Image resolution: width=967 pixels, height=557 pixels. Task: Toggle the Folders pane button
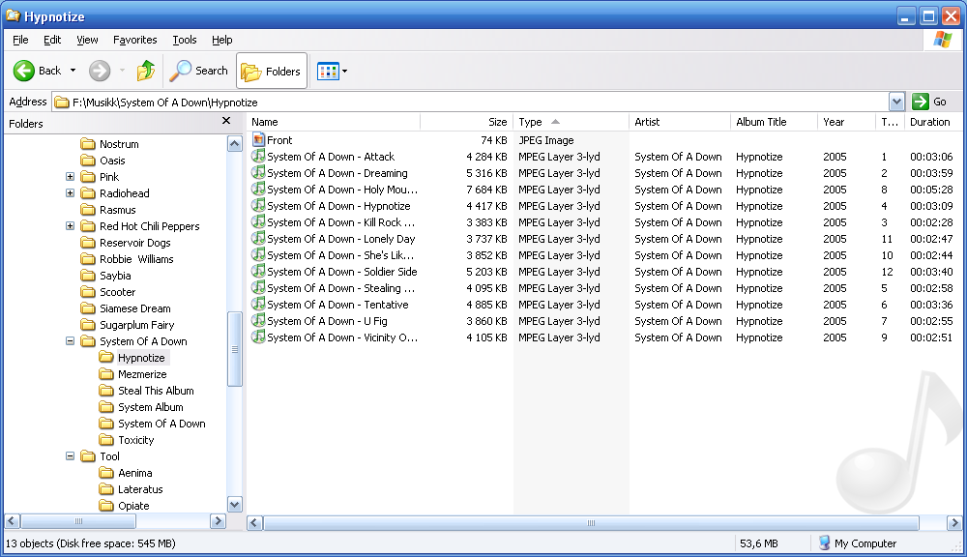click(272, 71)
